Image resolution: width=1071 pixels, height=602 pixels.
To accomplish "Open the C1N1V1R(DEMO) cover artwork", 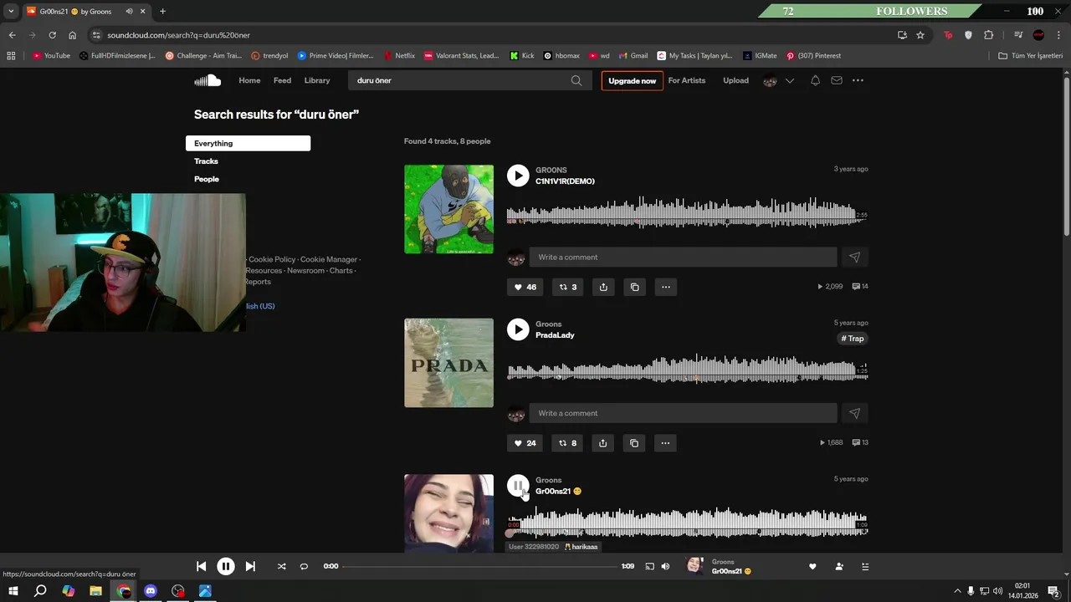I will pos(448,209).
